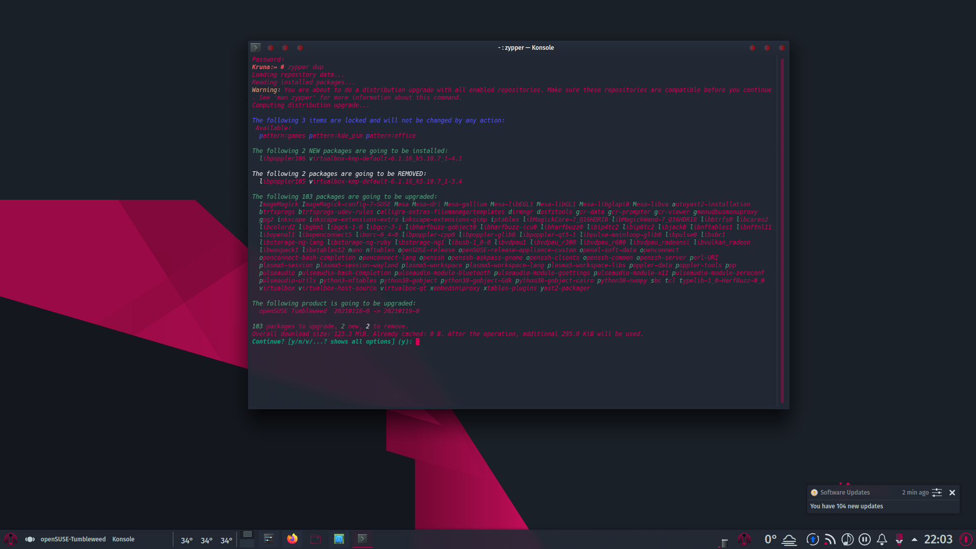Click the activity switcher icon beside openSUSE-Tumbleweed
The image size is (976, 549).
click(x=30, y=539)
